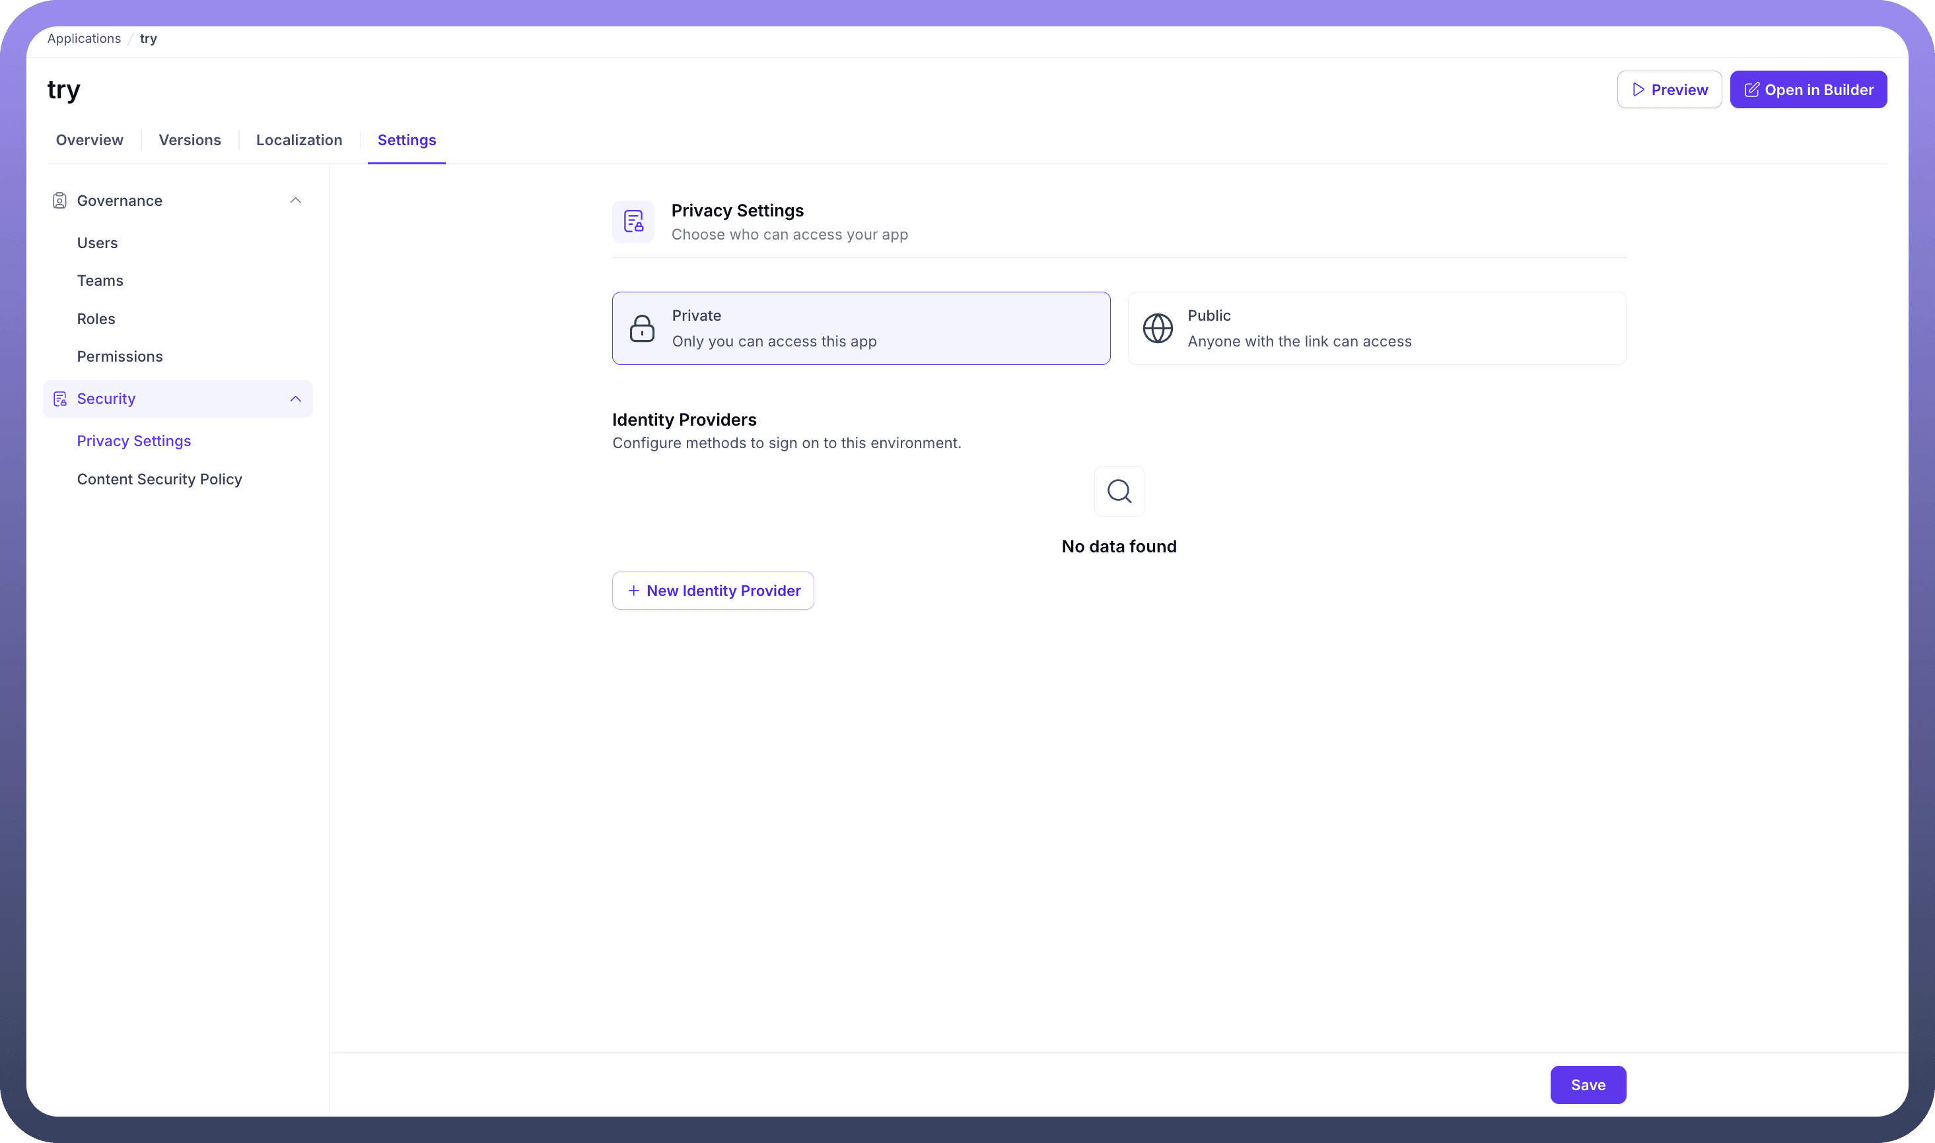
Task: Click the Security document-lock sidebar icon
Action: (59, 399)
